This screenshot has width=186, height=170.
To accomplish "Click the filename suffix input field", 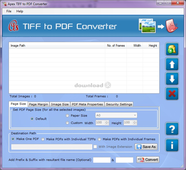I will [124, 160].
